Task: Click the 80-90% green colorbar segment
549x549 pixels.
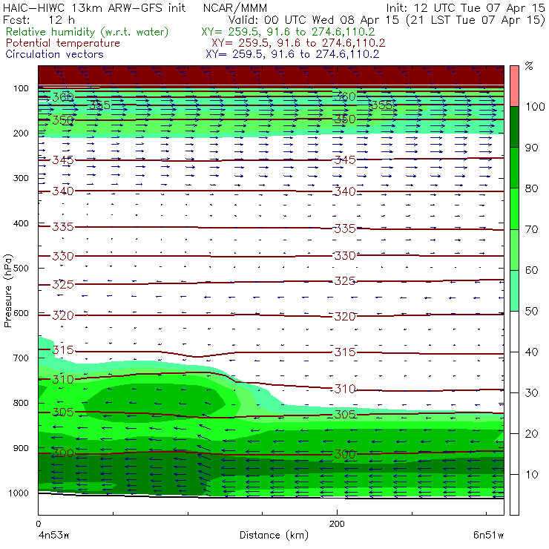Action: click(514, 168)
